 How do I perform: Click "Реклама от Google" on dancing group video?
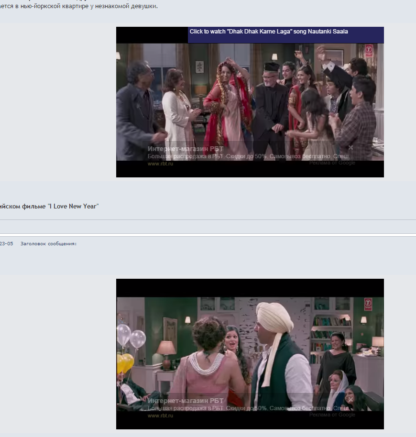coord(332,163)
